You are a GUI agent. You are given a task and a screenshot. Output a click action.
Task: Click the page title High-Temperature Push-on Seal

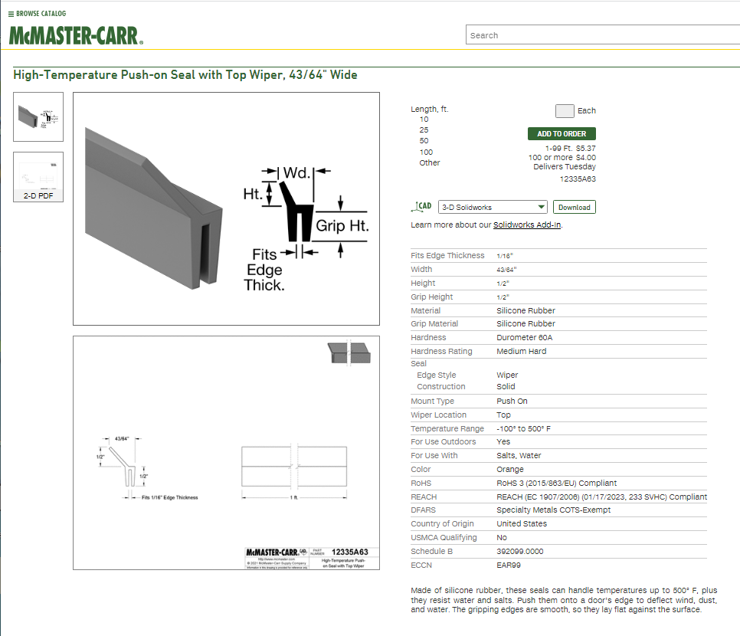(x=185, y=75)
